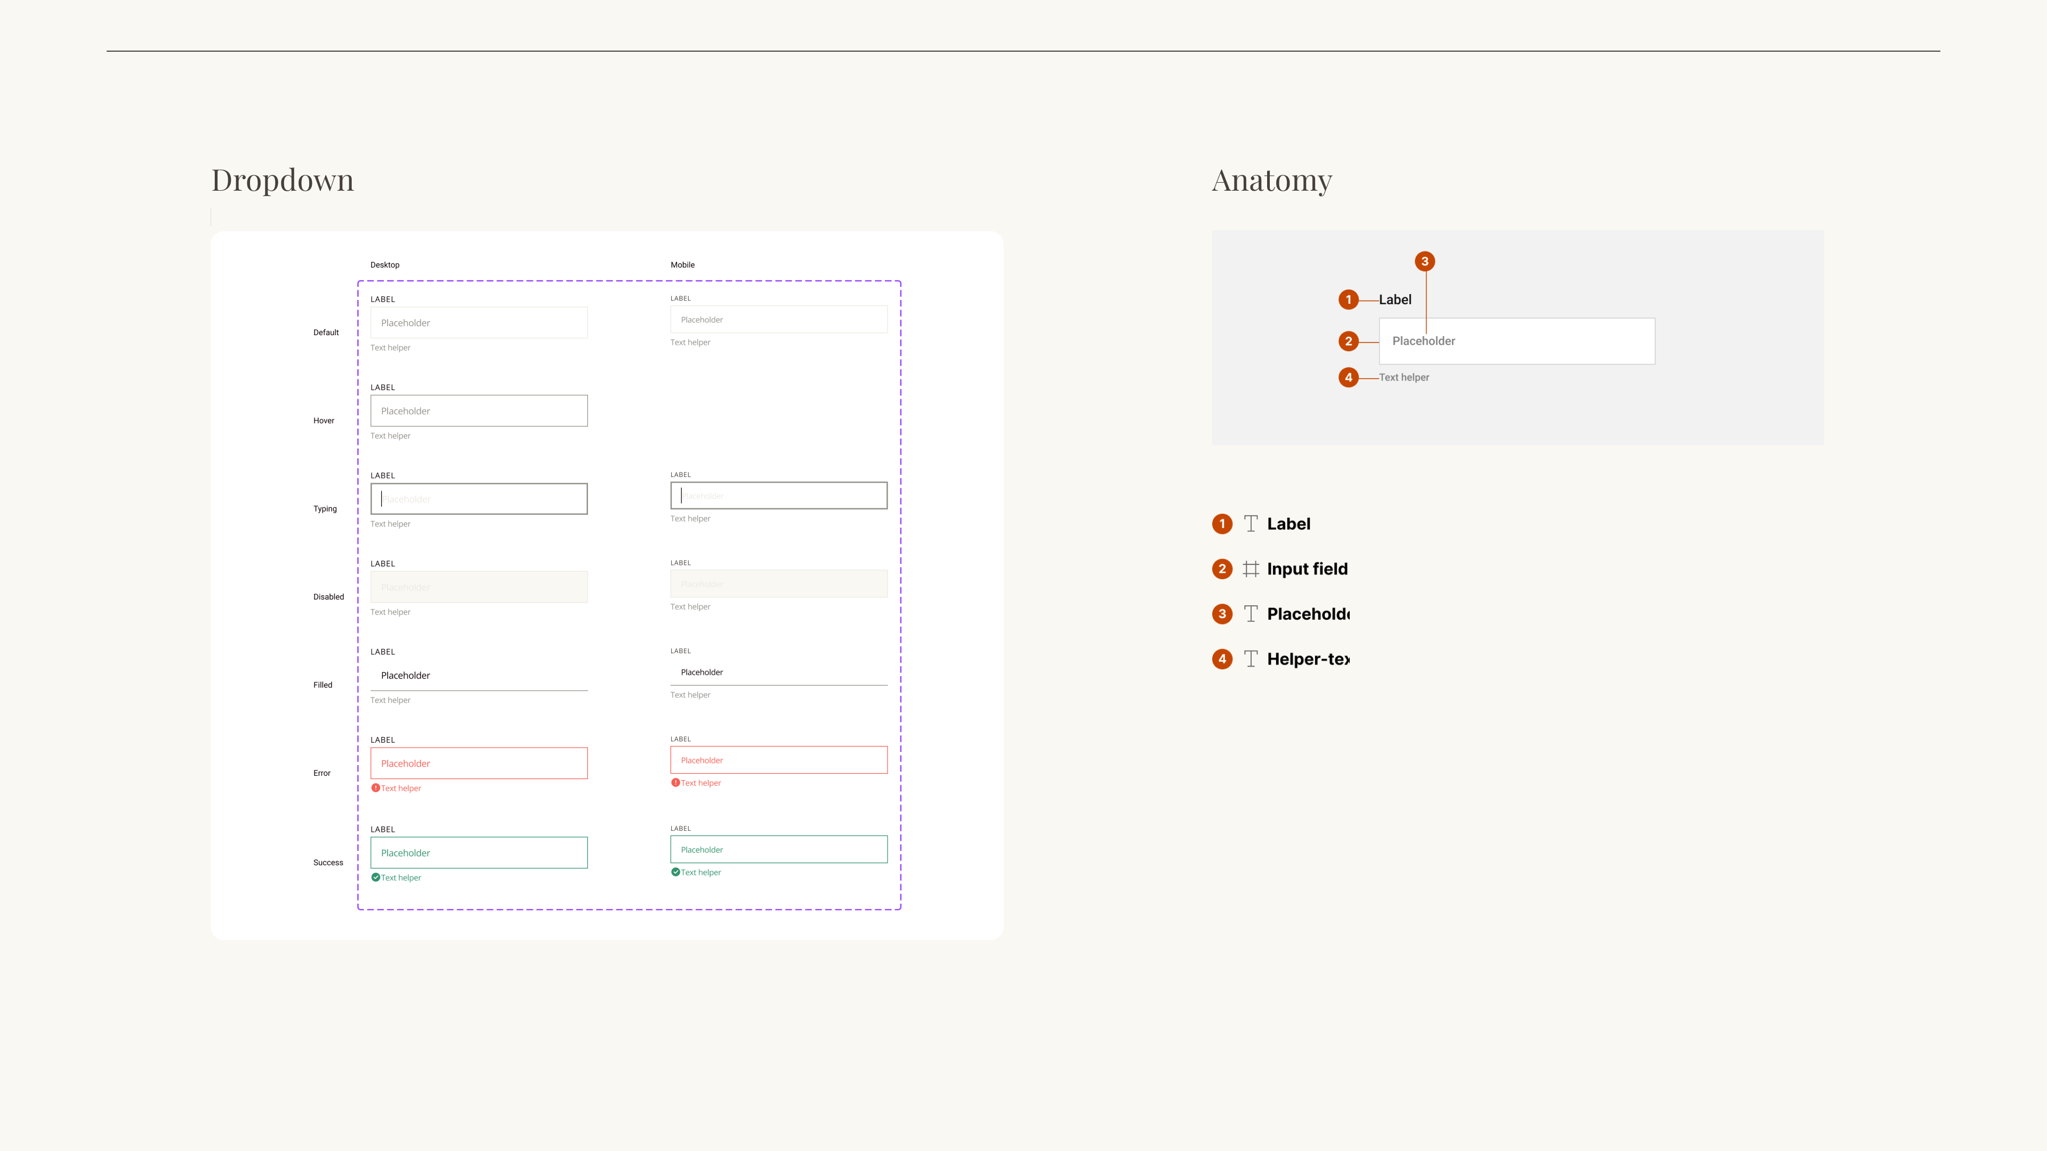
Task: Click the frame icon beside Input field
Action: coord(1251,569)
